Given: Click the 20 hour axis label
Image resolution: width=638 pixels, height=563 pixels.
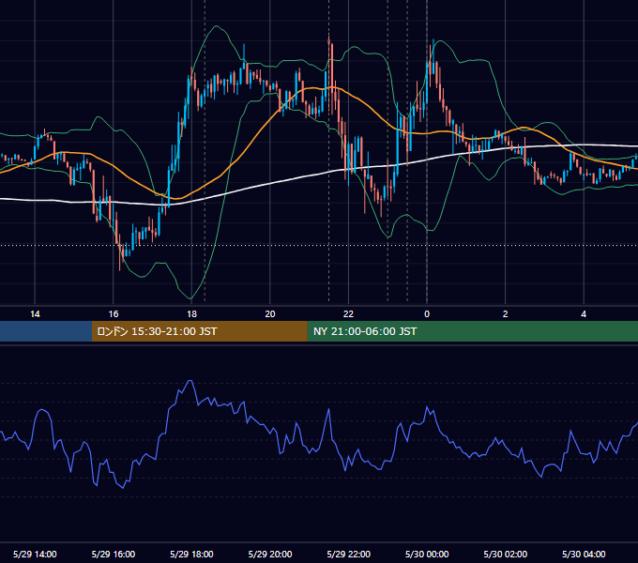Looking at the screenshot, I should 270,314.
